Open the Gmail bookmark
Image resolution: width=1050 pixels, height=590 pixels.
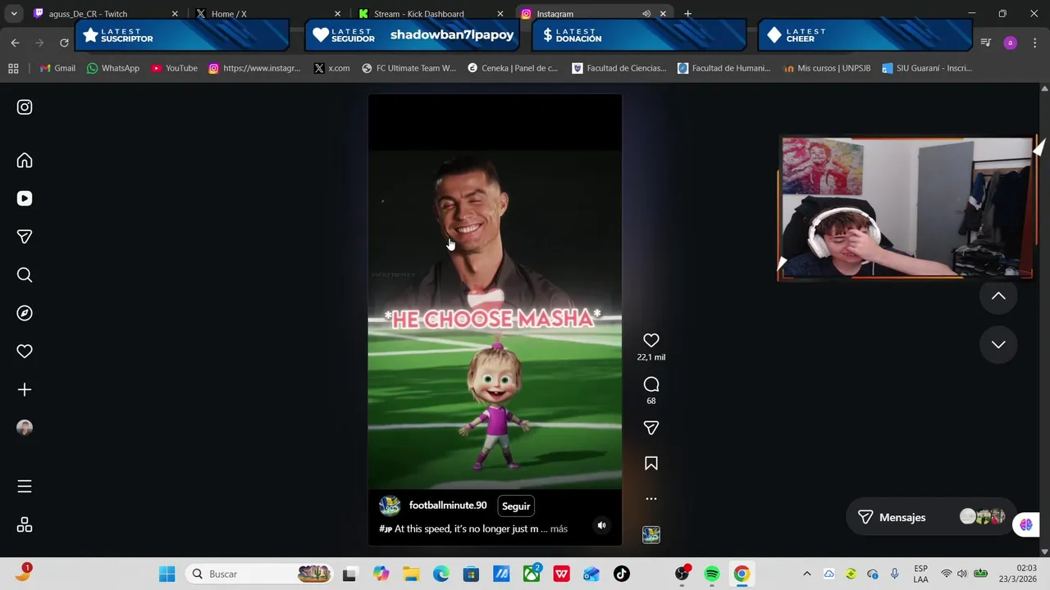point(57,68)
